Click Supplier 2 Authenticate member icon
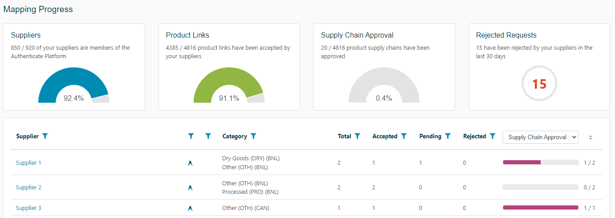The image size is (615, 218). click(x=190, y=188)
